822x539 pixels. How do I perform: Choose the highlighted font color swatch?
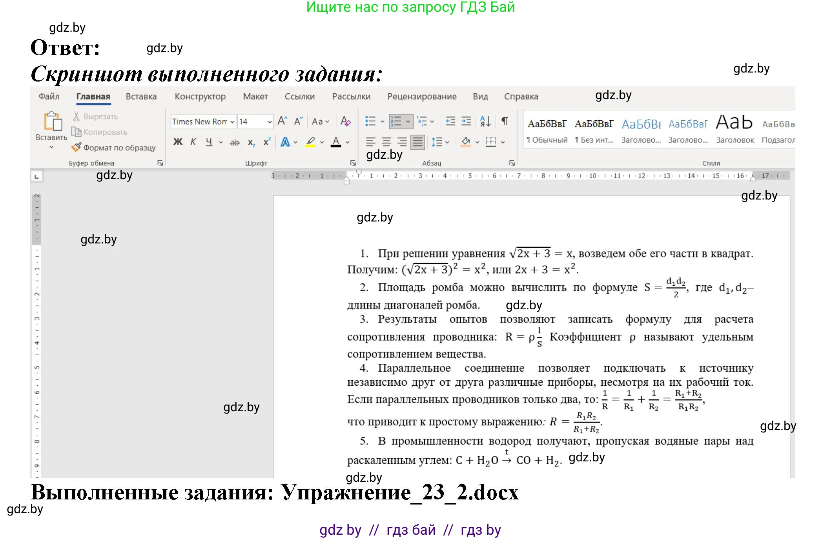point(310,142)
